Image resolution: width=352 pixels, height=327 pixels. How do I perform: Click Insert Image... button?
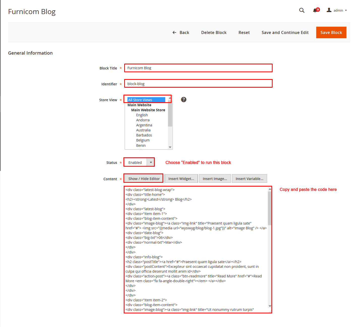pos(215,179)
